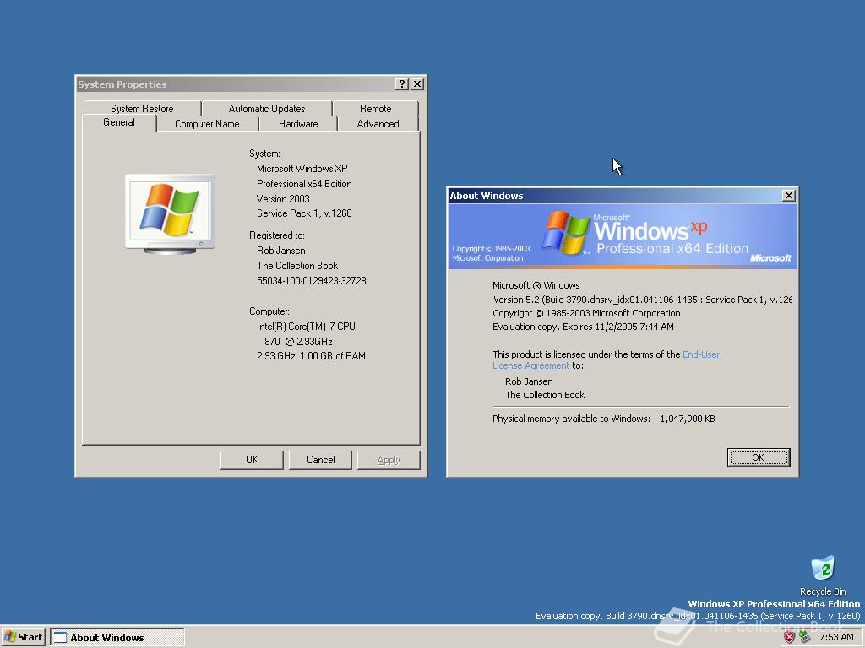865x648 pixels.
Task: Click 'The Collection Book' in System Properties
Action: tap(296, 266)
